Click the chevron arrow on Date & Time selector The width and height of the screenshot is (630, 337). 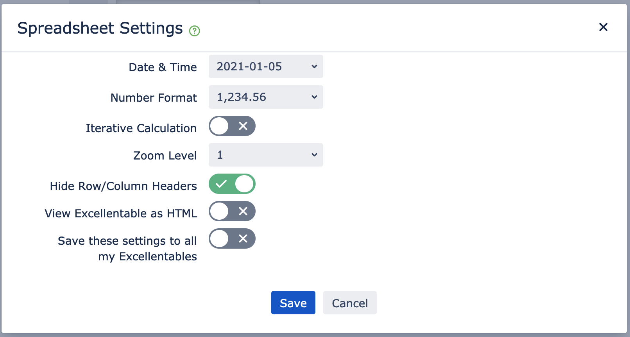click(314, 66)
